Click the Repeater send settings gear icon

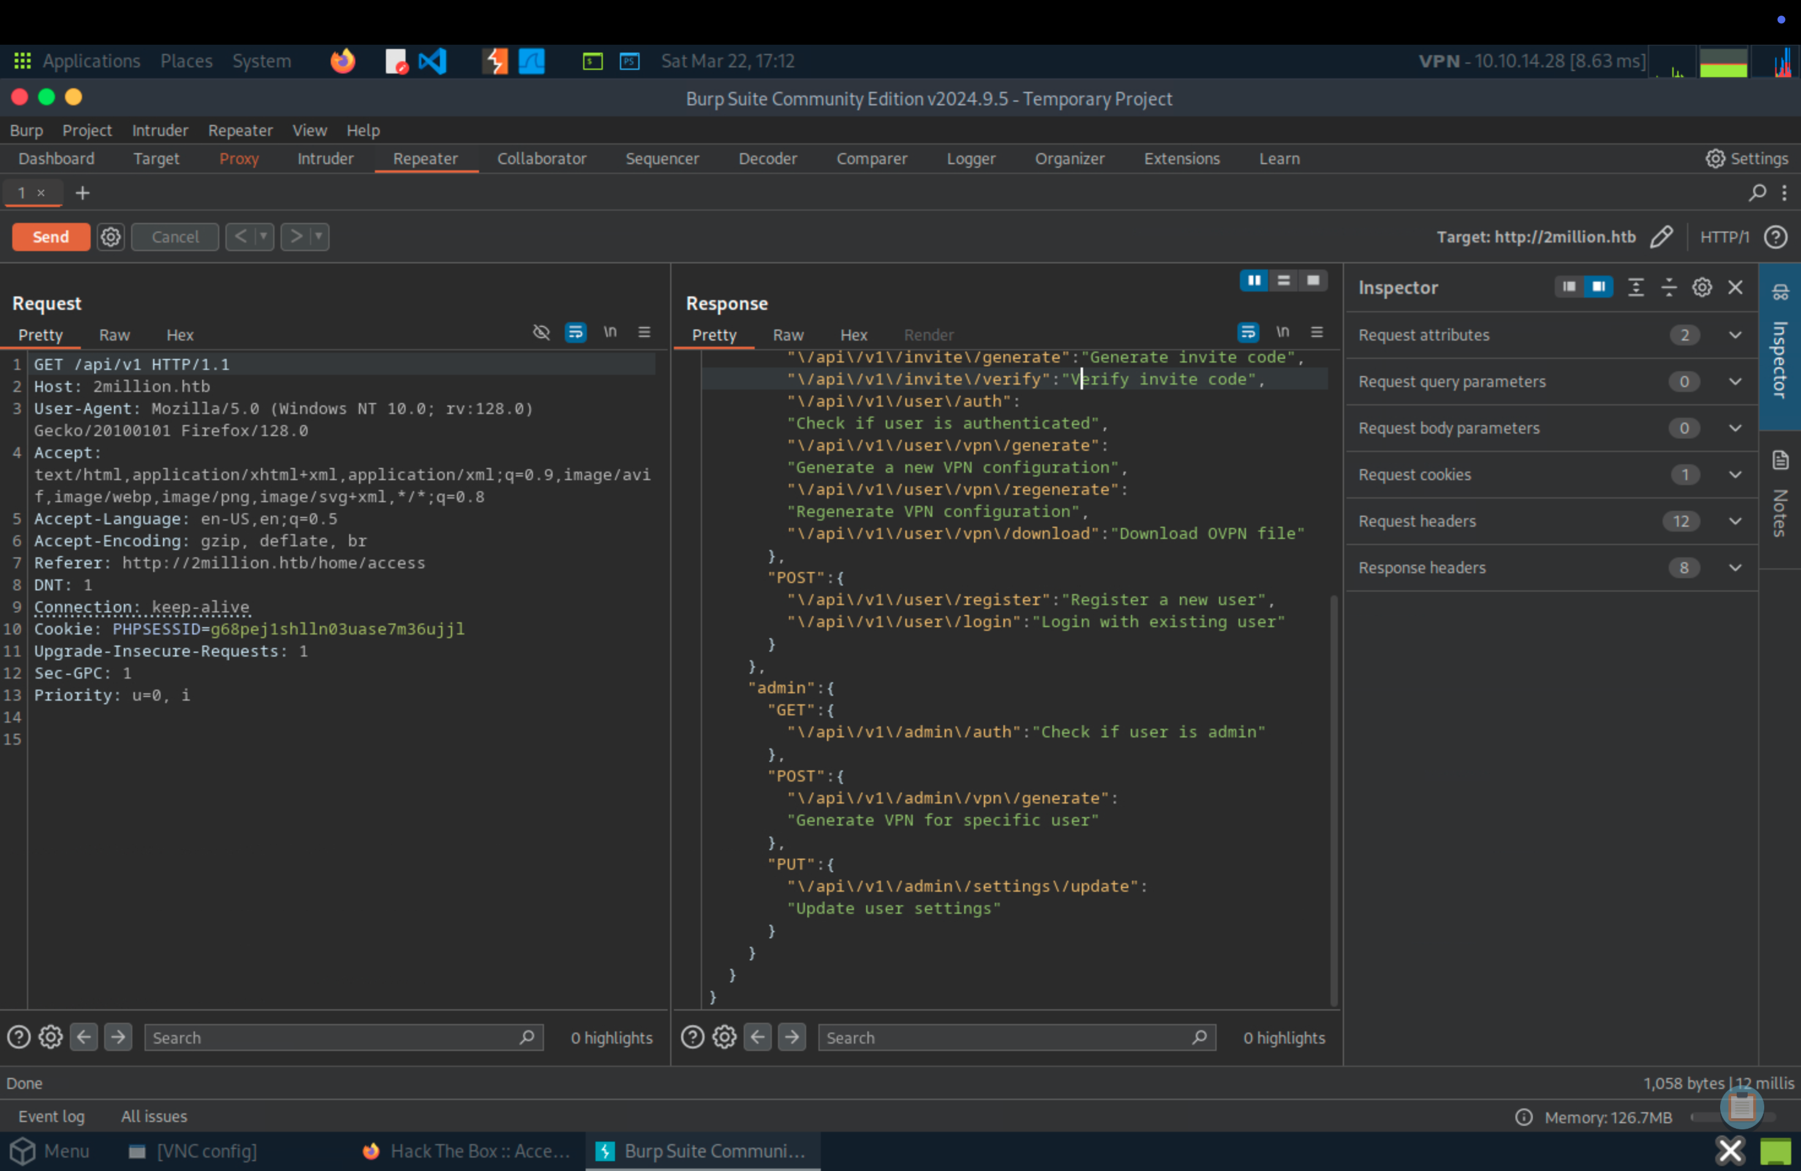110,237
